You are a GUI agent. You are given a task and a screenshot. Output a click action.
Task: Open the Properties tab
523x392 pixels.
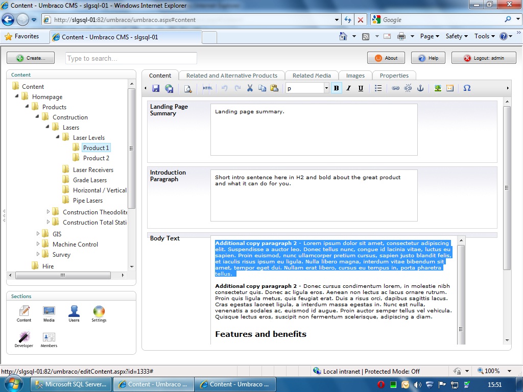394,76
